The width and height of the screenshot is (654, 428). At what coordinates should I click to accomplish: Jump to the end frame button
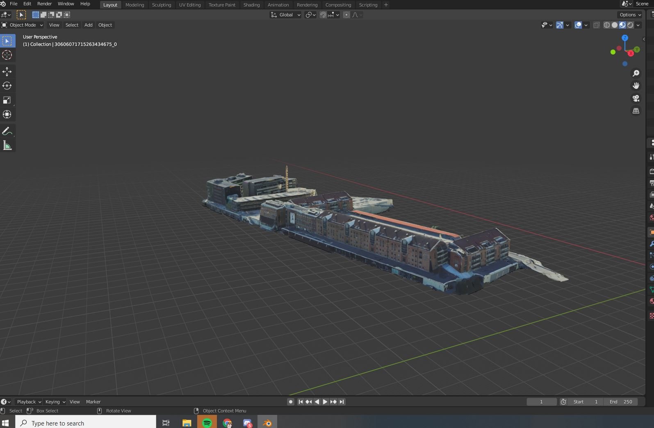coord(342,402)
